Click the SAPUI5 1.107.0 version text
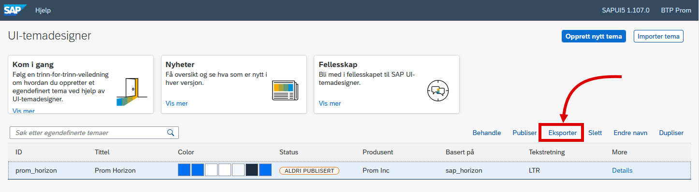699x192 pixels. click(x=626, y=10)
